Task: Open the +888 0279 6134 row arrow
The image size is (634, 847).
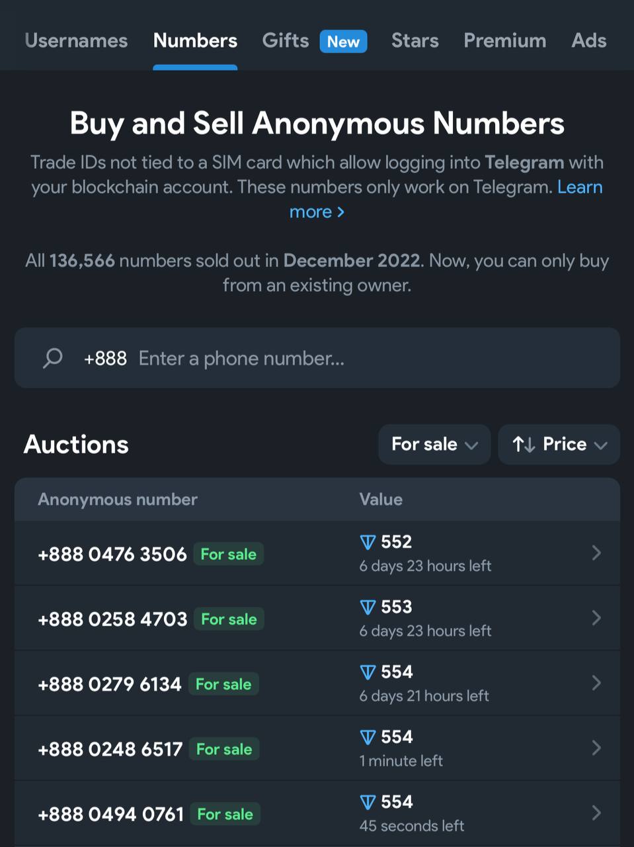Action: point(596,682)
